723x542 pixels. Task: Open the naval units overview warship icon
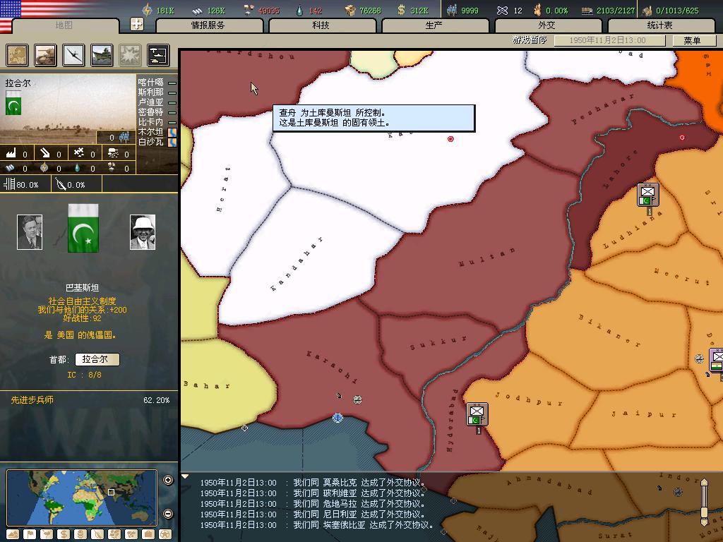(102, 55)
